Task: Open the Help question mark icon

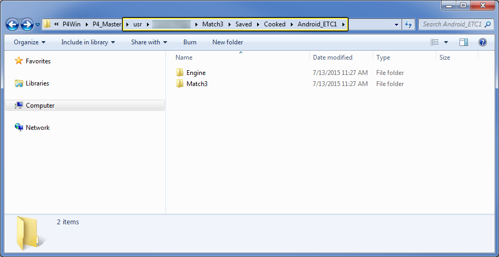Action: coord(483,42)
